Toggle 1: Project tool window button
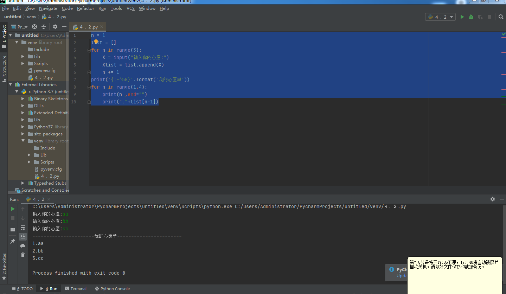Viewport: 506px width, 294px height. pyautogui.click(x=4, y=37)
